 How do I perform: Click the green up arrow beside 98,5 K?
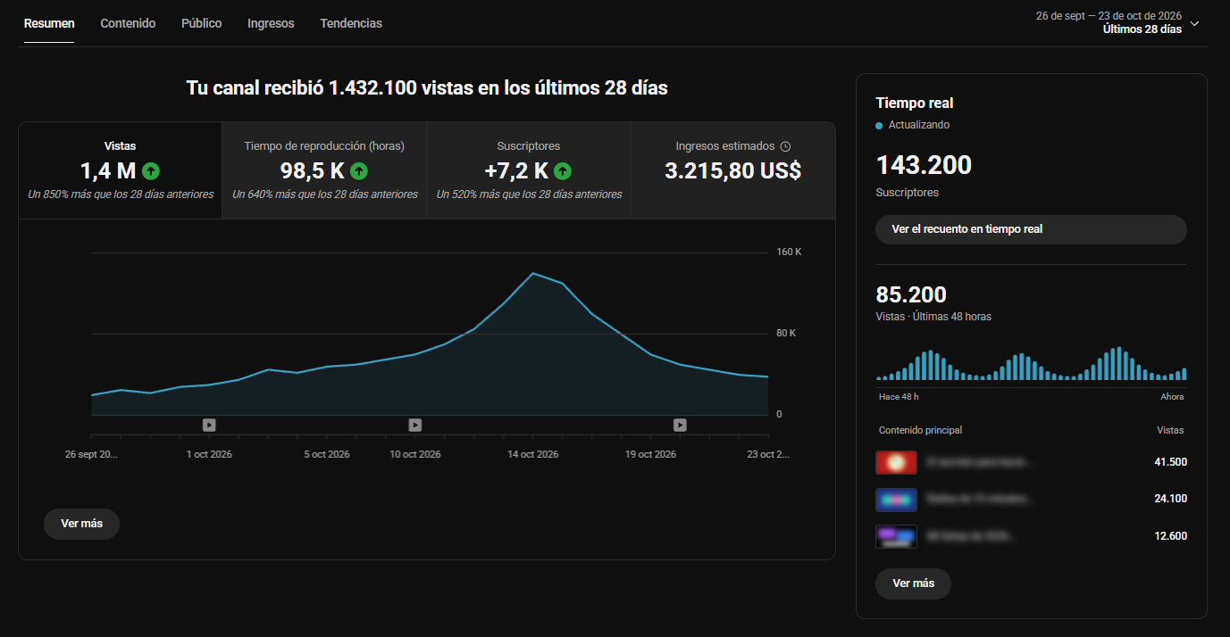point(358,170)
